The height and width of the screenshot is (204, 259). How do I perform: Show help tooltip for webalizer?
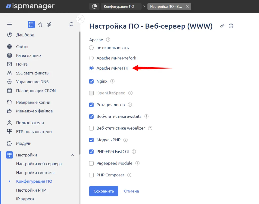pos(150,128)
